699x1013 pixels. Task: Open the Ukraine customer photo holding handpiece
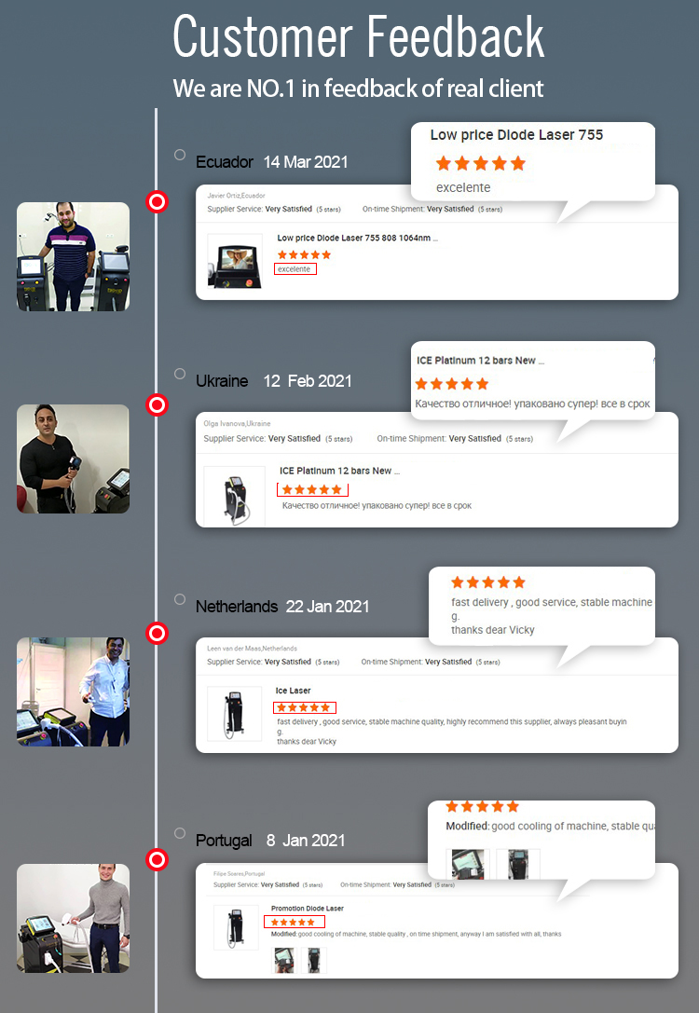point(73,459)
